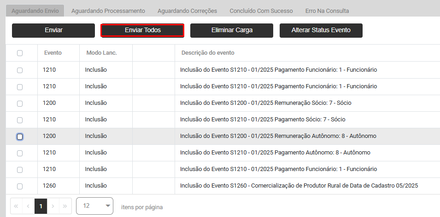Select the Remuneração Autônomo S1200 row checkbox
This screenshot has height=217, width=440.
click(x=20, y=137)
